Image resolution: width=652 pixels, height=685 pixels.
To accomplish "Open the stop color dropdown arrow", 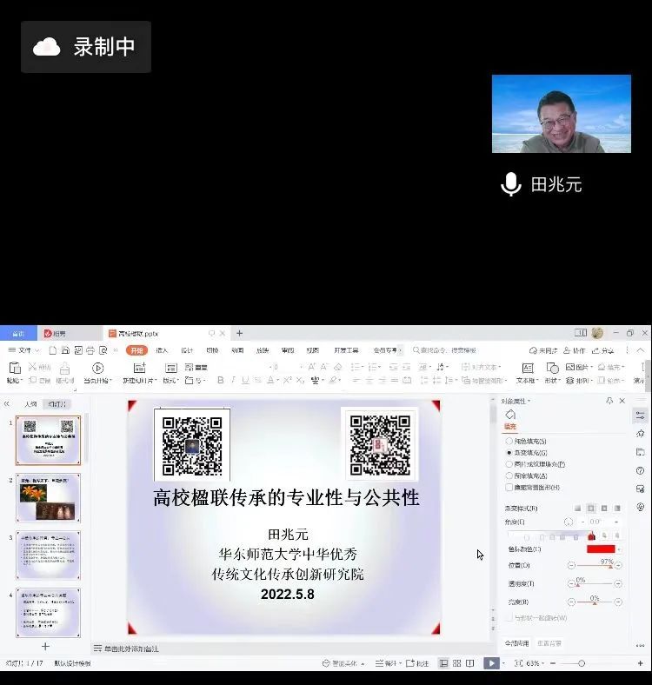I will pos(619,549).
